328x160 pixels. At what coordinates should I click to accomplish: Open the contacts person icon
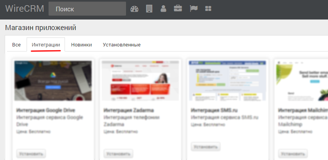(163, 9)
